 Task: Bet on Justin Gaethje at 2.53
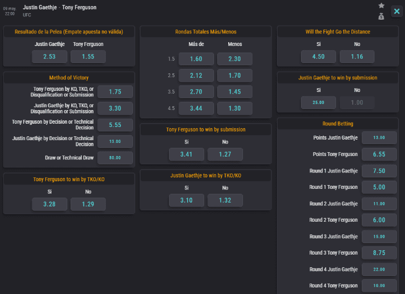pos(49,56)
